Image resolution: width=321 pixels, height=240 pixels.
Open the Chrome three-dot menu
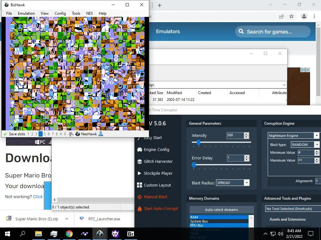click(314, 16)
